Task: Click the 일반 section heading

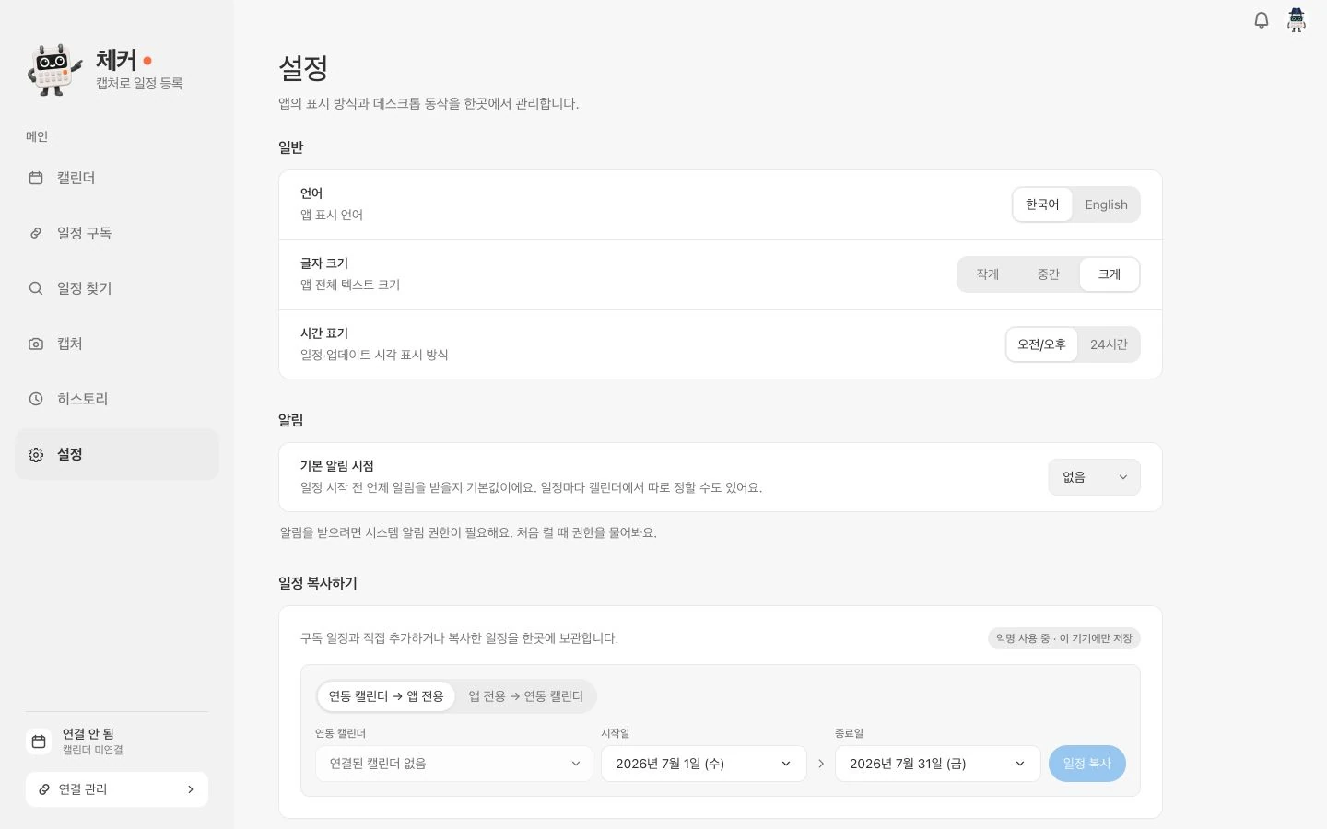Action: [291, 147]
